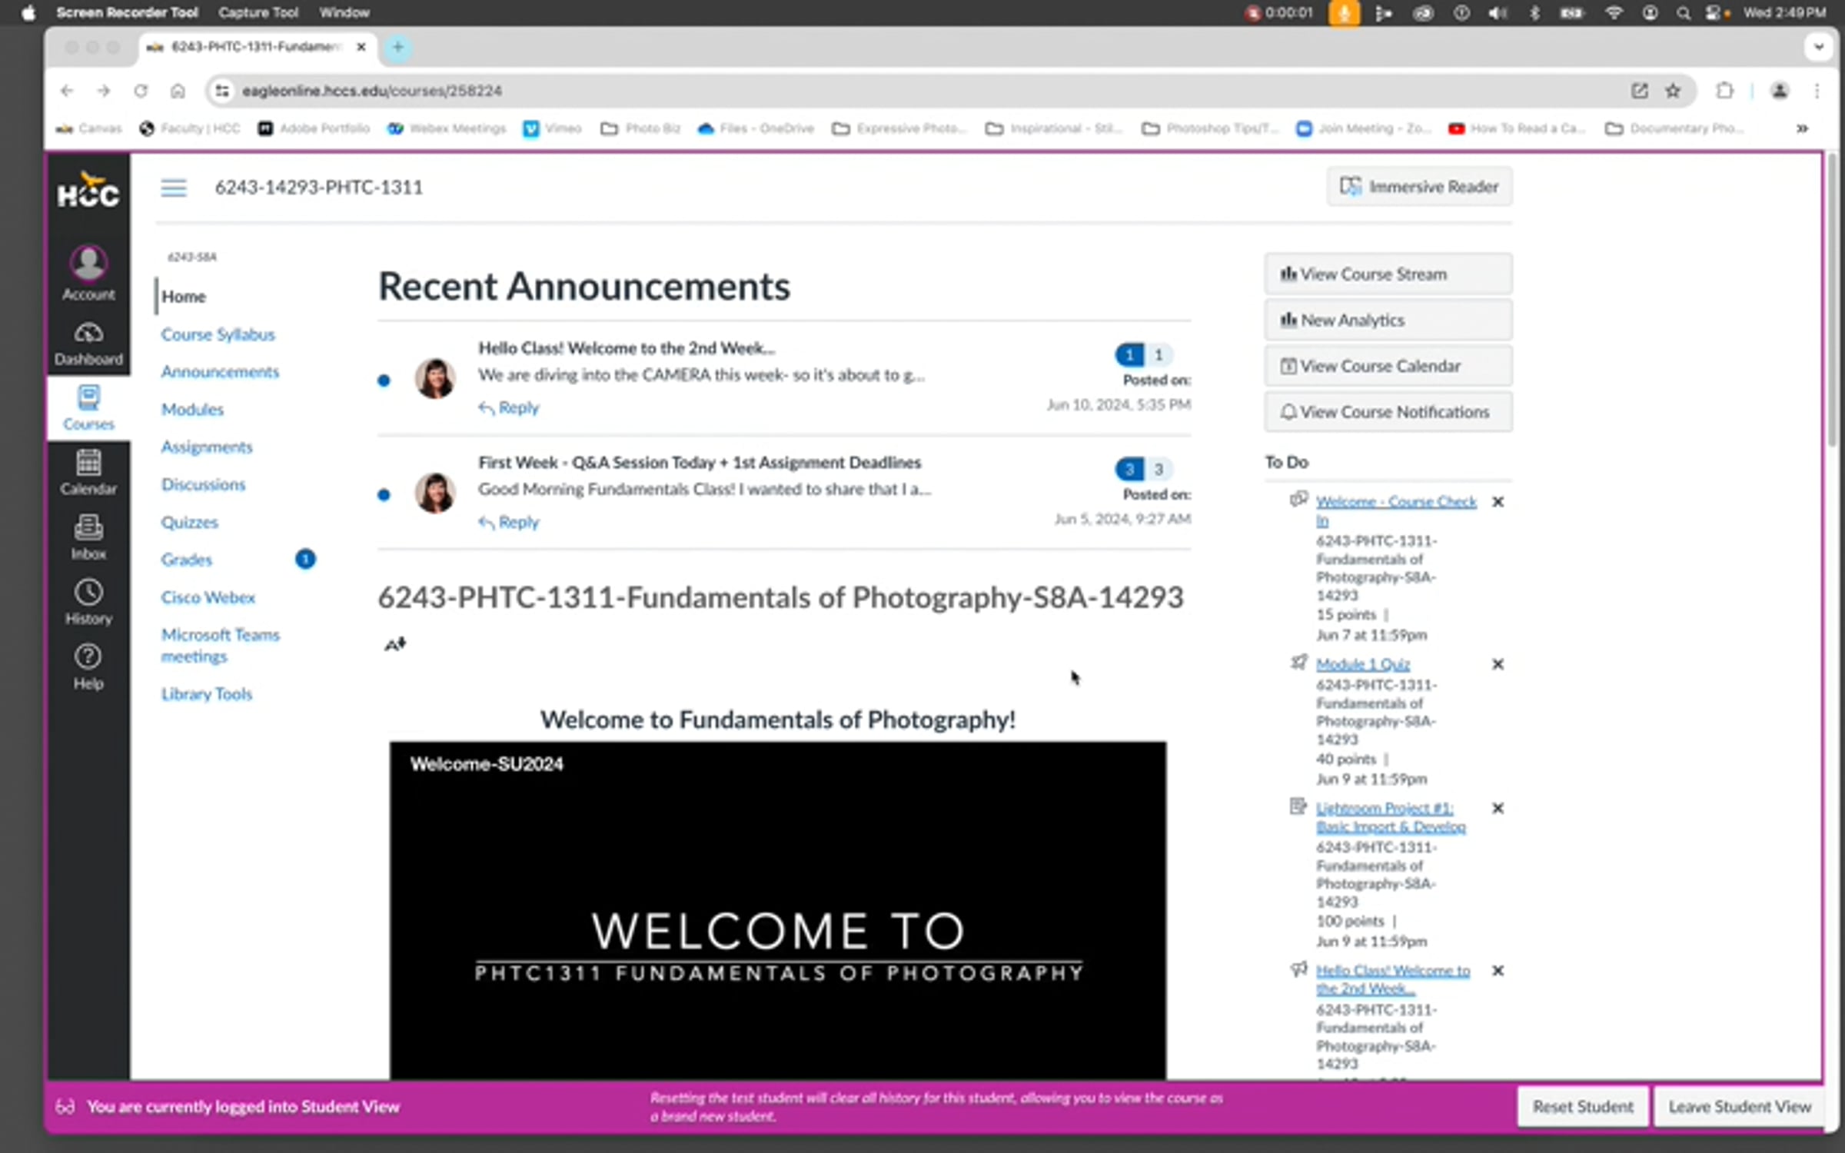Bookmark page with star icon
Viewport: 1845px width, 1153px height.
click(x=1673, y=91)
